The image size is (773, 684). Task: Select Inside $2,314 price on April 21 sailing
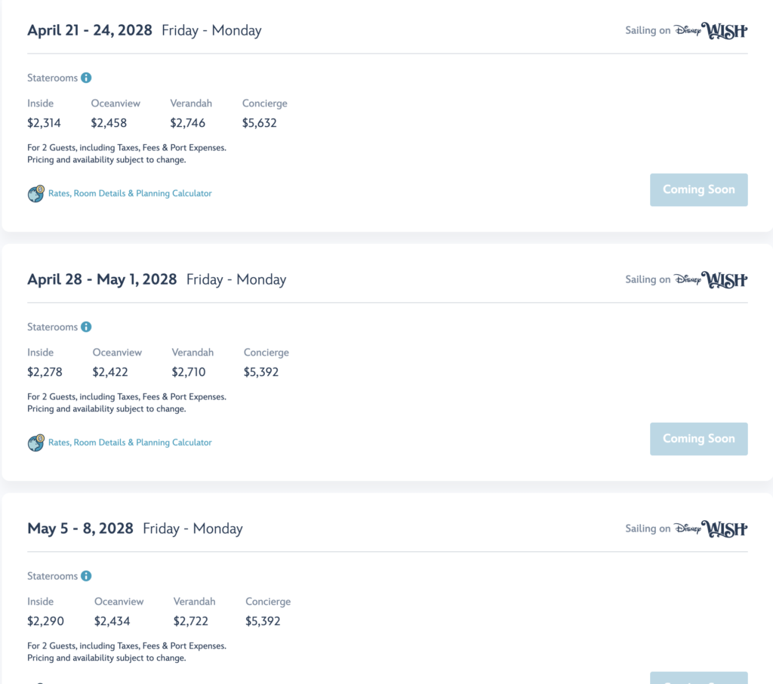[x=44, y=123]
